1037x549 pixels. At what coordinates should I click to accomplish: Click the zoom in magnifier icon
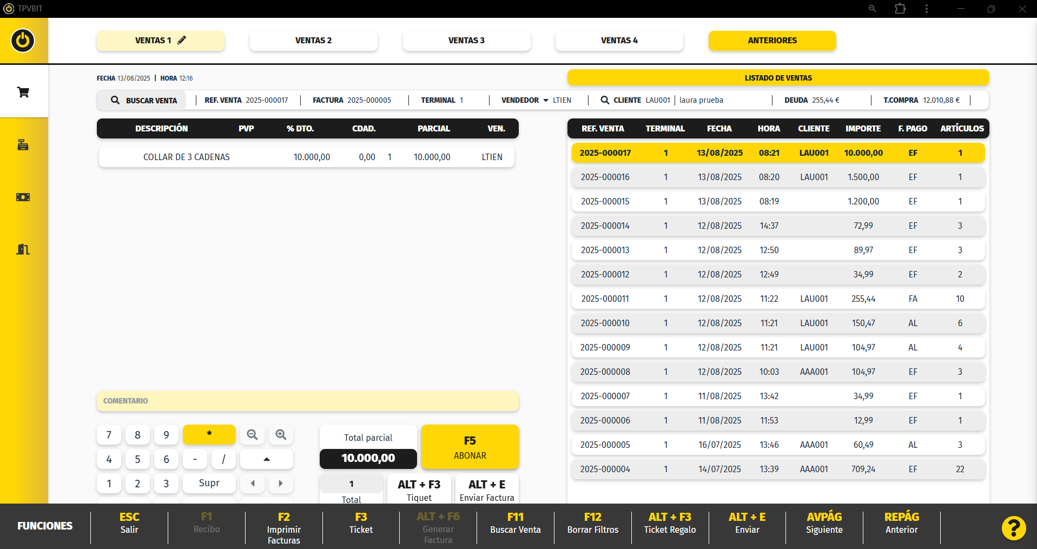pyautogui.click(x=281, y=435)
